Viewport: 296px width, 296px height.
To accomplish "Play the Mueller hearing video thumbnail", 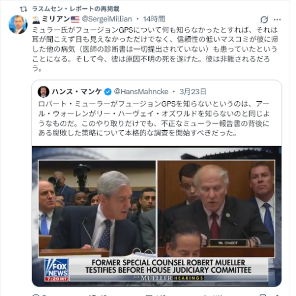I will pos(157,216).
